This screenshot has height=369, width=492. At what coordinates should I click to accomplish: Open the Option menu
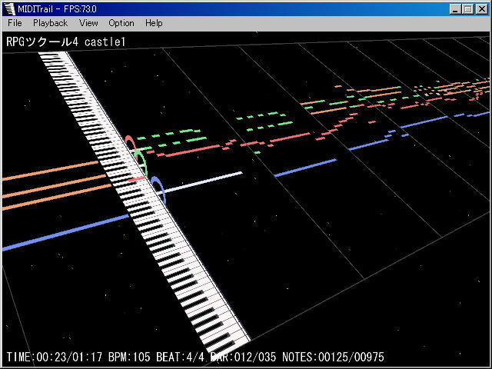click(121, 23)
